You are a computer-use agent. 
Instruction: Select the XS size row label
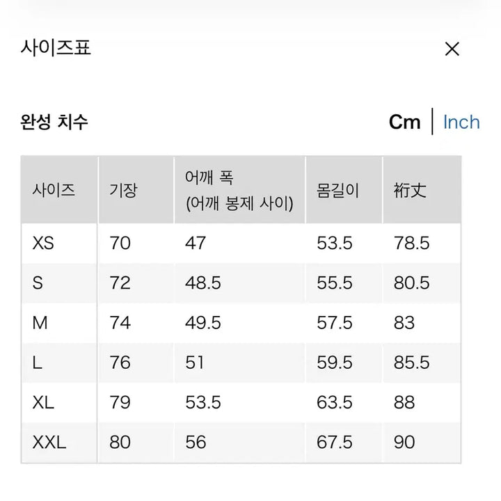coord(43,244)
